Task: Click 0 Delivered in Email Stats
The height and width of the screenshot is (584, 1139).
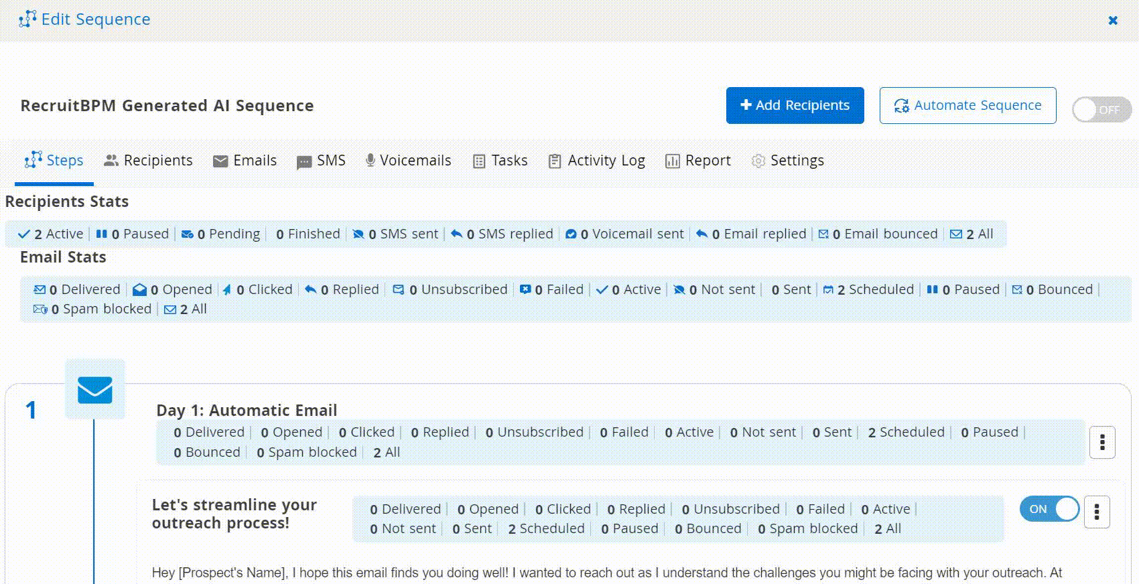Action: (77, 290)
